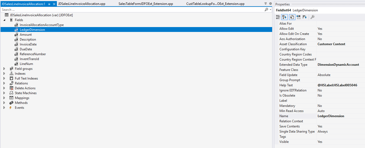Expand the Relations node
The height and width of the screenshot is (148, 365).
(x=4, y=83)
